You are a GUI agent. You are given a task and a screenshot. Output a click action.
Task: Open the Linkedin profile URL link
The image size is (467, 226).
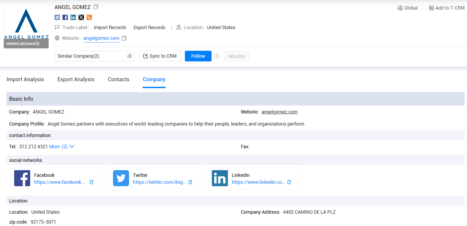tap(258, 182)
